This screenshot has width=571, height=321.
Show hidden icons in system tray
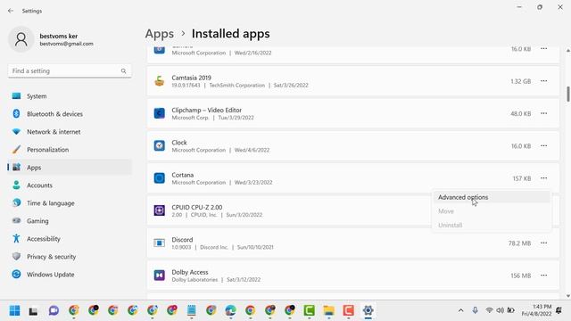point(460,310)
